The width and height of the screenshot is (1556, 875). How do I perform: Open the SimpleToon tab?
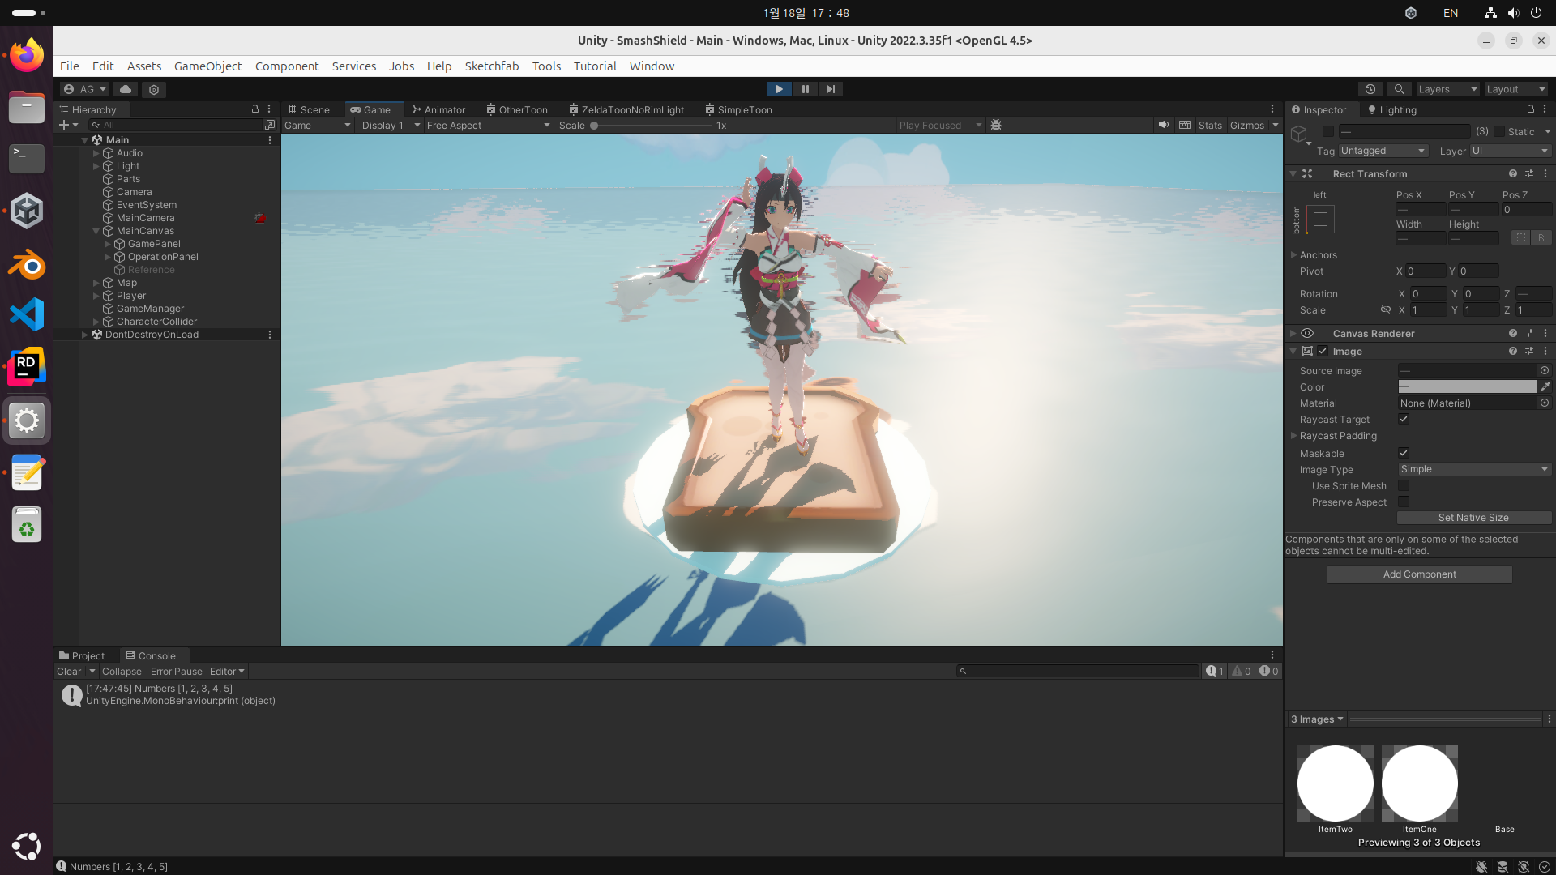pos(738,109)
